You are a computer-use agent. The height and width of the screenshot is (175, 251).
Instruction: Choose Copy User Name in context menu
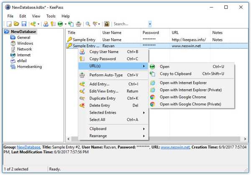[113, 52]
